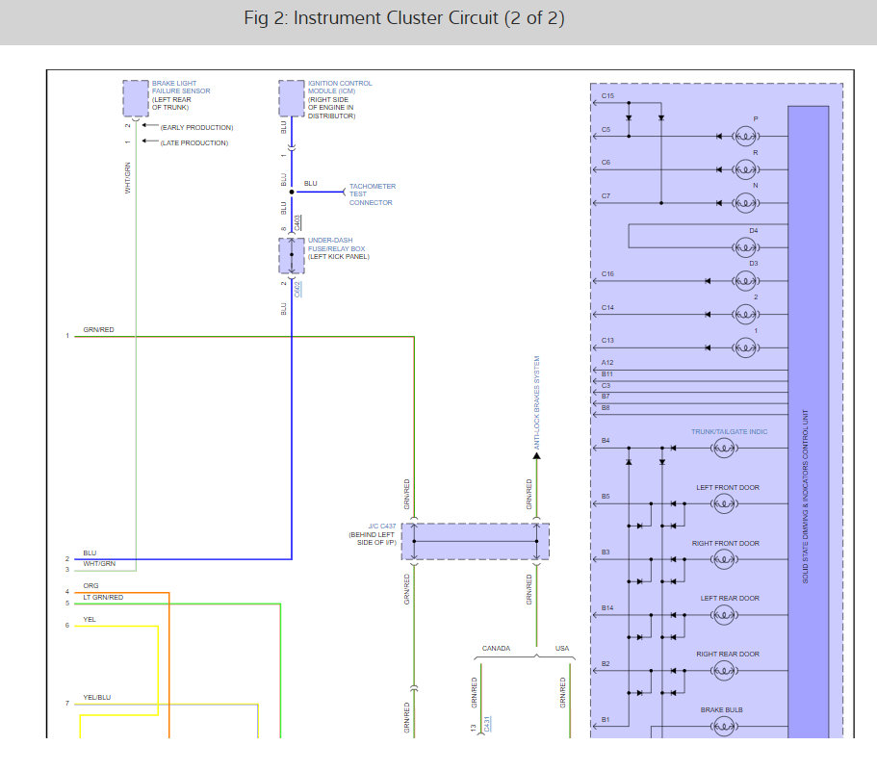Click the horizontal GRN/RED label on wire 1
Image resolution: width=877 pixels, height=771 pixels.
click(98, 330)
